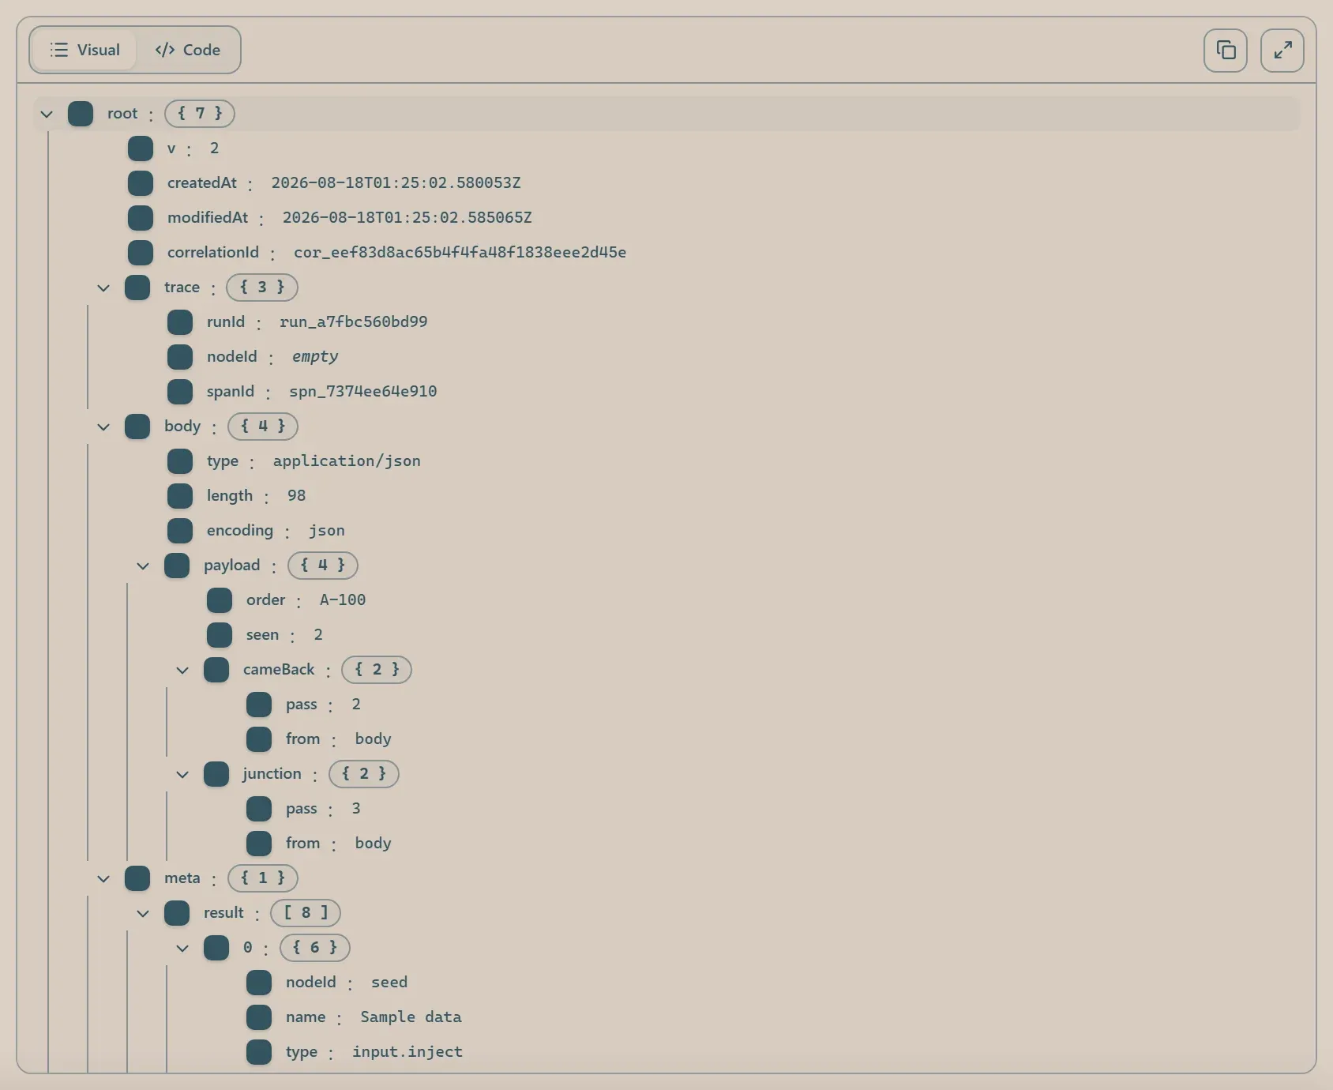Click the junction { 2 } count badge
The width and height of the screenshot is (1333, 1090).
[364, 774]
